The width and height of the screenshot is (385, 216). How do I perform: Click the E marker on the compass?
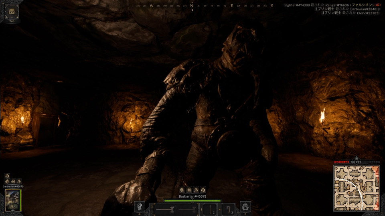231,6
